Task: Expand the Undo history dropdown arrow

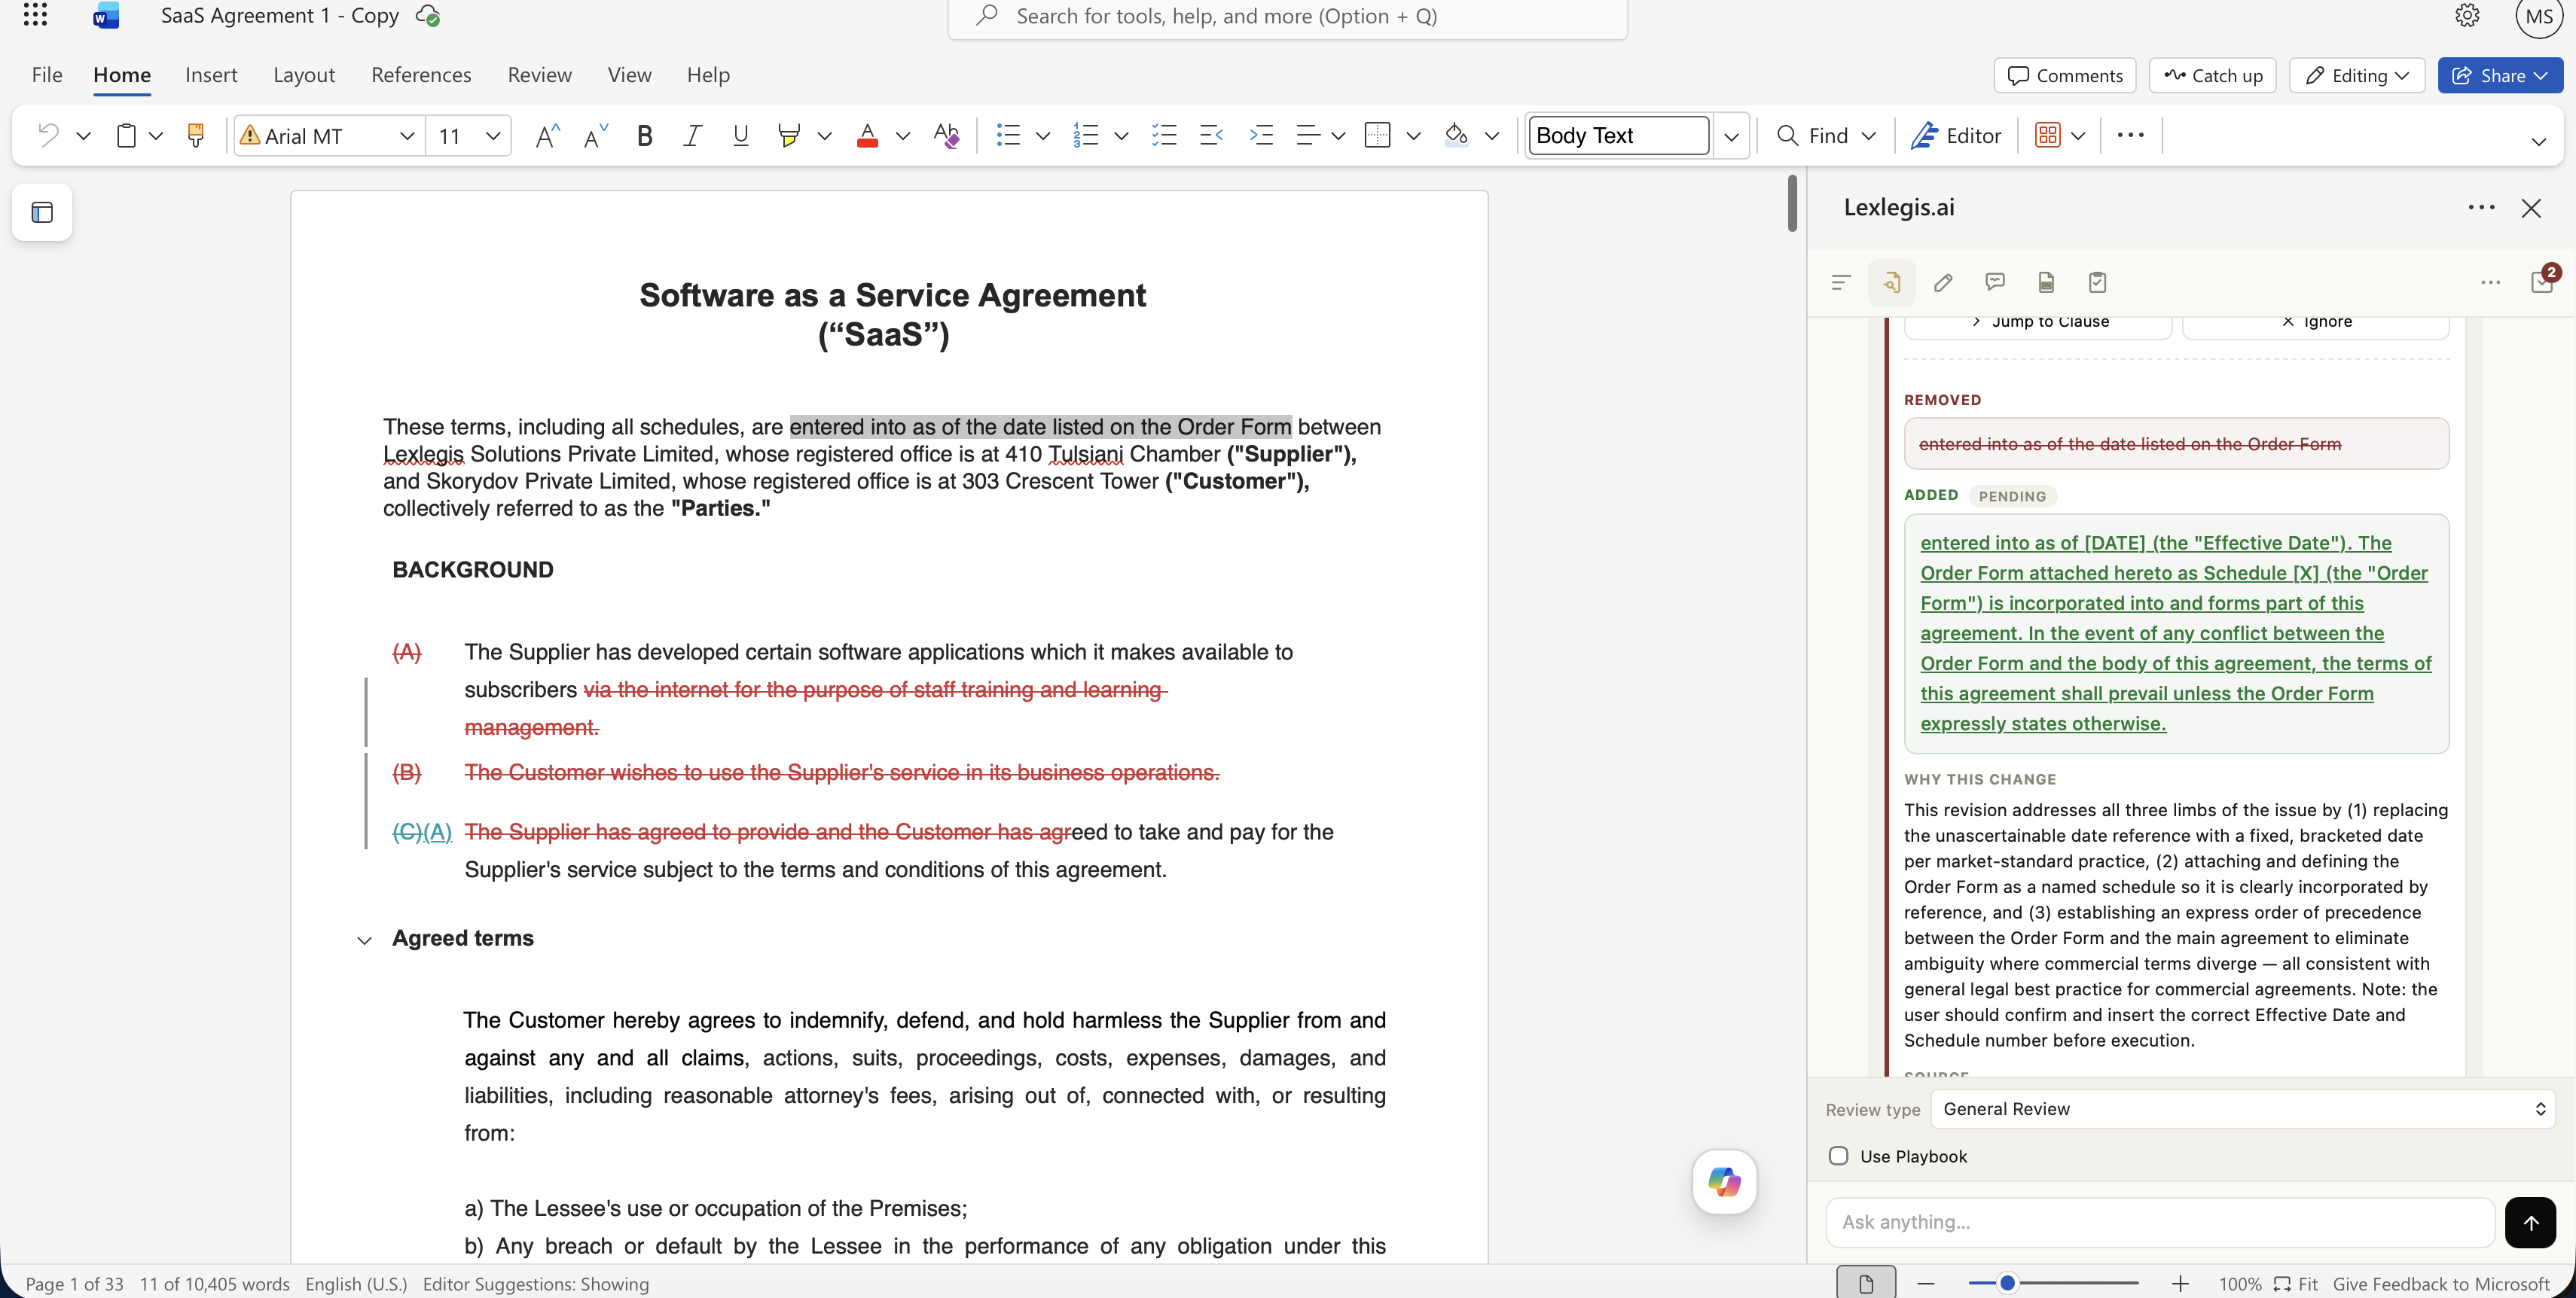Action: click(x=83, y=135)
